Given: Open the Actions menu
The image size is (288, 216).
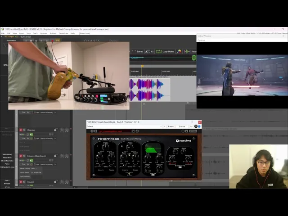Looking at the screenshot, I should point(53,33).
